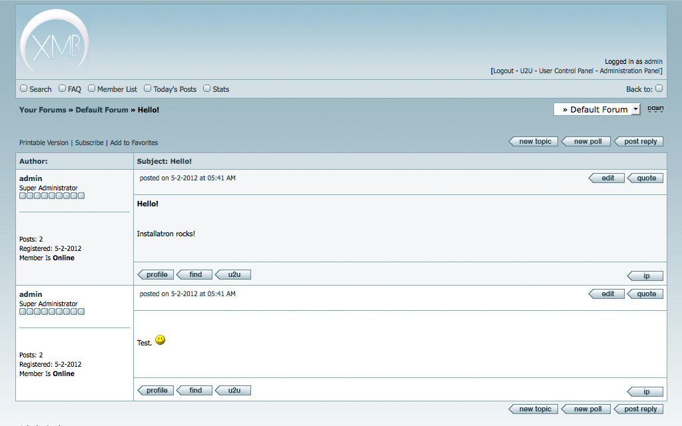This screenshot has width=682, height=426.
Task: Open the Administration Panel link
Action: point(630,71)
